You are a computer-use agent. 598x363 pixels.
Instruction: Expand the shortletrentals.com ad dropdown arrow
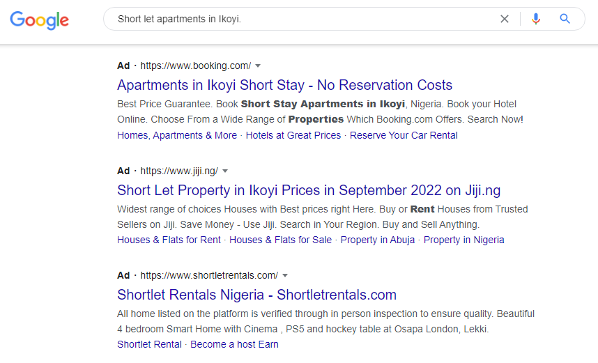point(285,275)
